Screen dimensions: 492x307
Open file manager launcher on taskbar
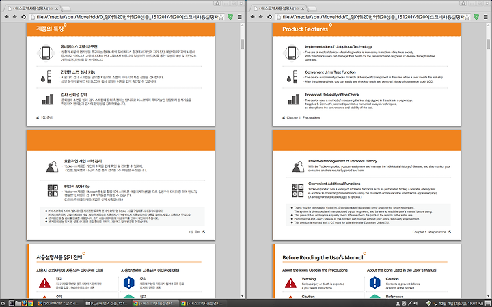(x=18, y=303)
